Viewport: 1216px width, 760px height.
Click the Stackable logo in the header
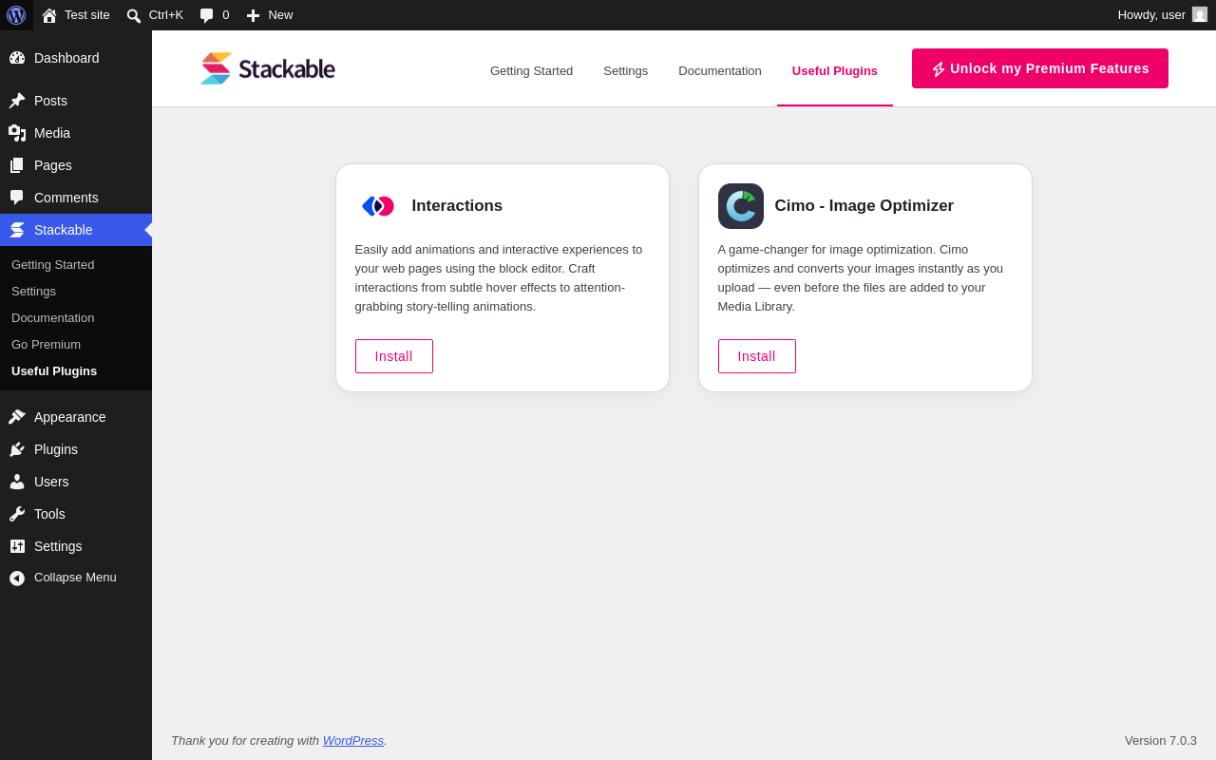[267, 68]
